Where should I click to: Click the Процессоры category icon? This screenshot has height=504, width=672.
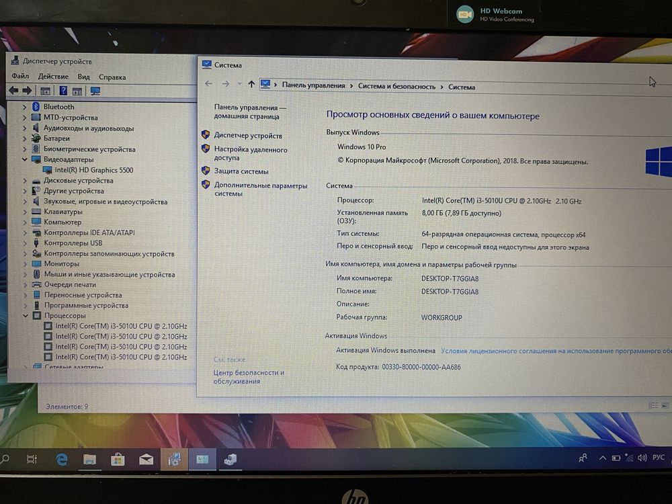tap(37, 315)
